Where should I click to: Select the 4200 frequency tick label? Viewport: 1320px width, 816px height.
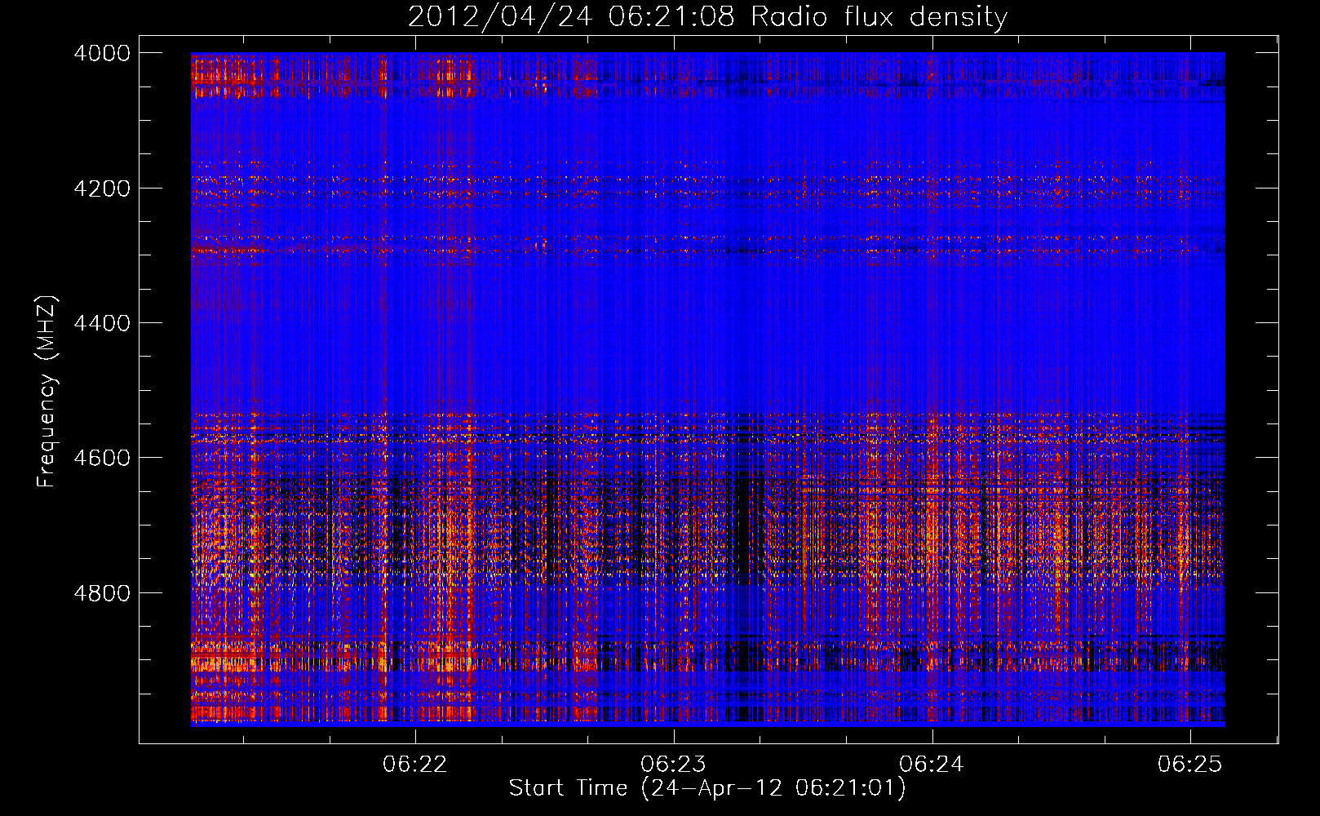(102, 188)
